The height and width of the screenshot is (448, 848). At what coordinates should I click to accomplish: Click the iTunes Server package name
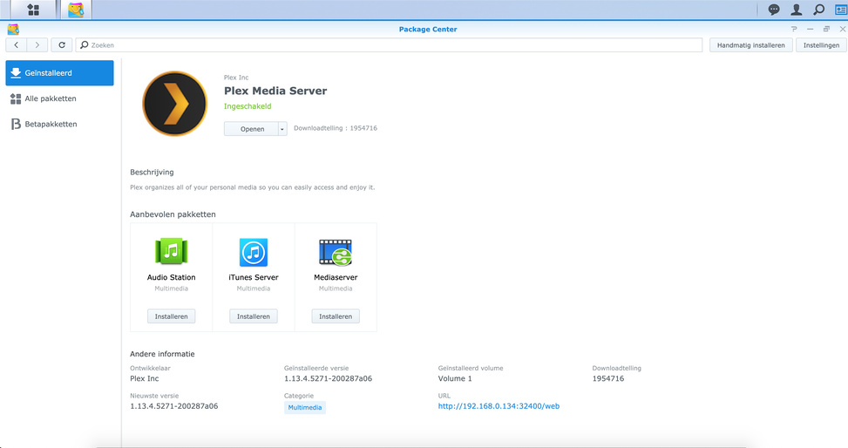tap(254, 277)
